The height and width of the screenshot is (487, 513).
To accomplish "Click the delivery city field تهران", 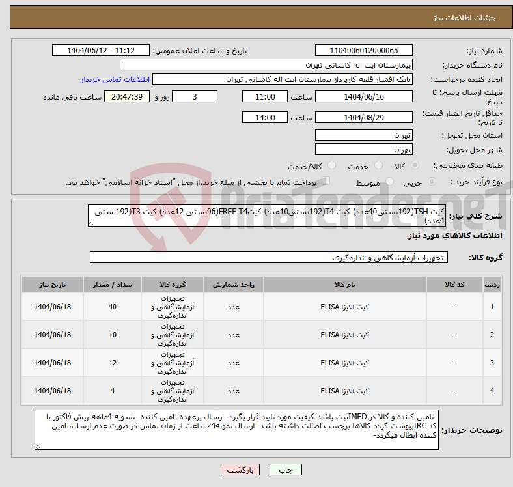I will (363, 149).
